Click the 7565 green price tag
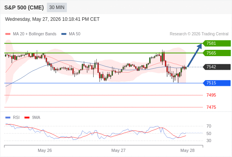 point(217,53)
